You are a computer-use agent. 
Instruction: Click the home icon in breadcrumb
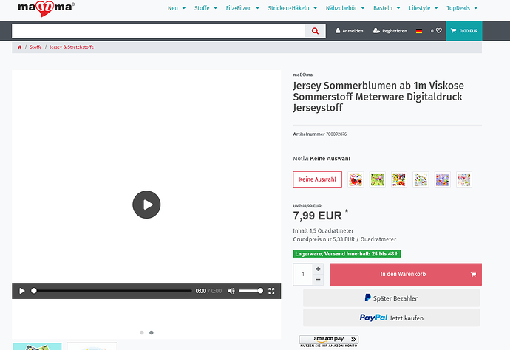coord(20,47)
